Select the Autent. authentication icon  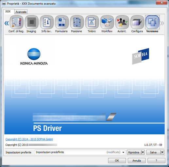click(122, 22)
